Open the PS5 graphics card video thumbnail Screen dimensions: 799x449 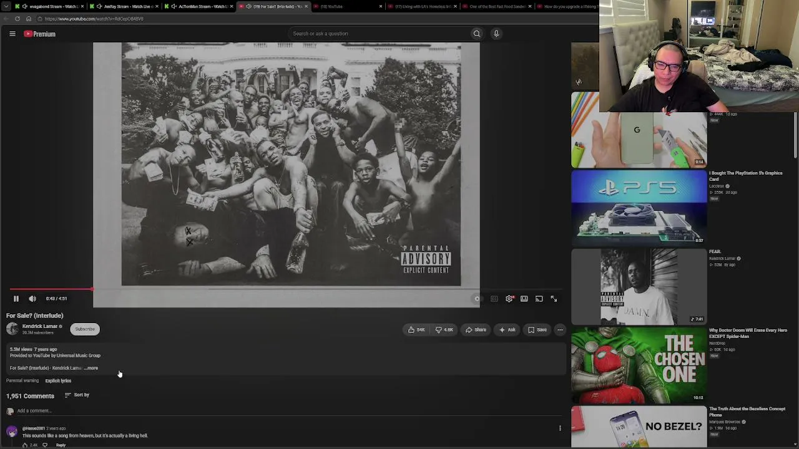[639, 208]
